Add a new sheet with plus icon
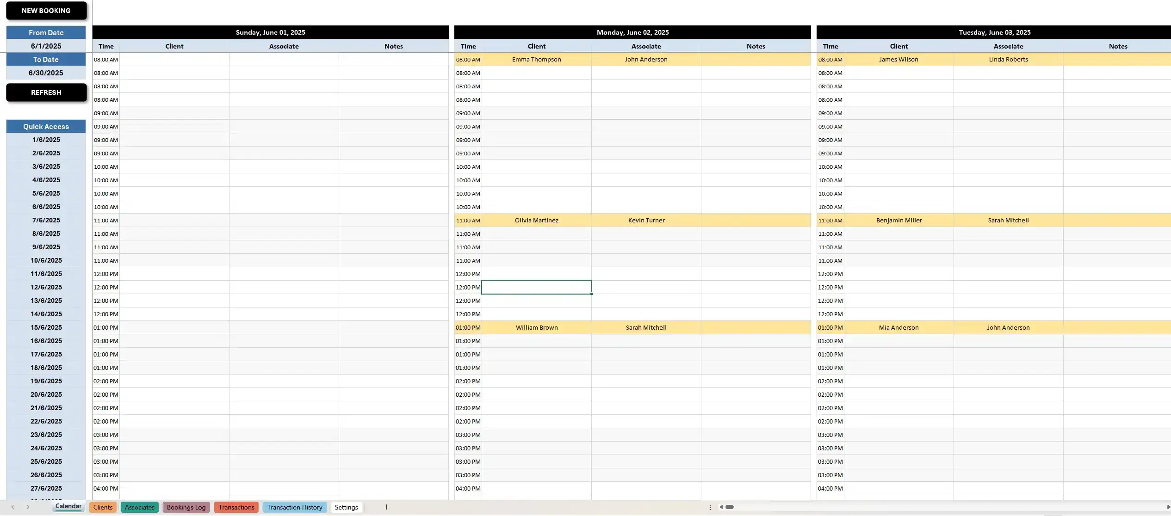The width and height of the screenshot is (1171, 516). point(386,507)
